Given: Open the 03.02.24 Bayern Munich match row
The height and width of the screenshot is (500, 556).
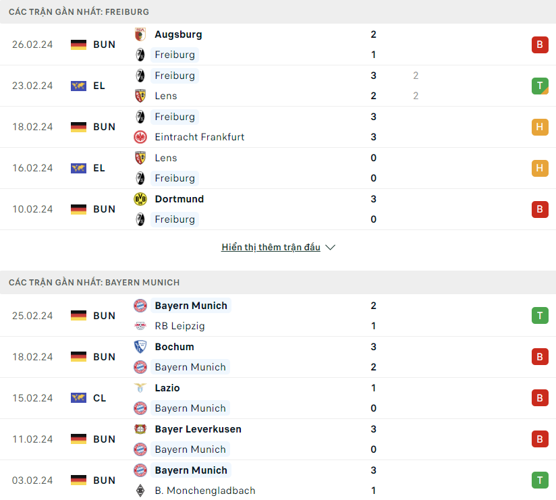Looking at the screenshot, I should pyautogui.click(x=278, y=480).
